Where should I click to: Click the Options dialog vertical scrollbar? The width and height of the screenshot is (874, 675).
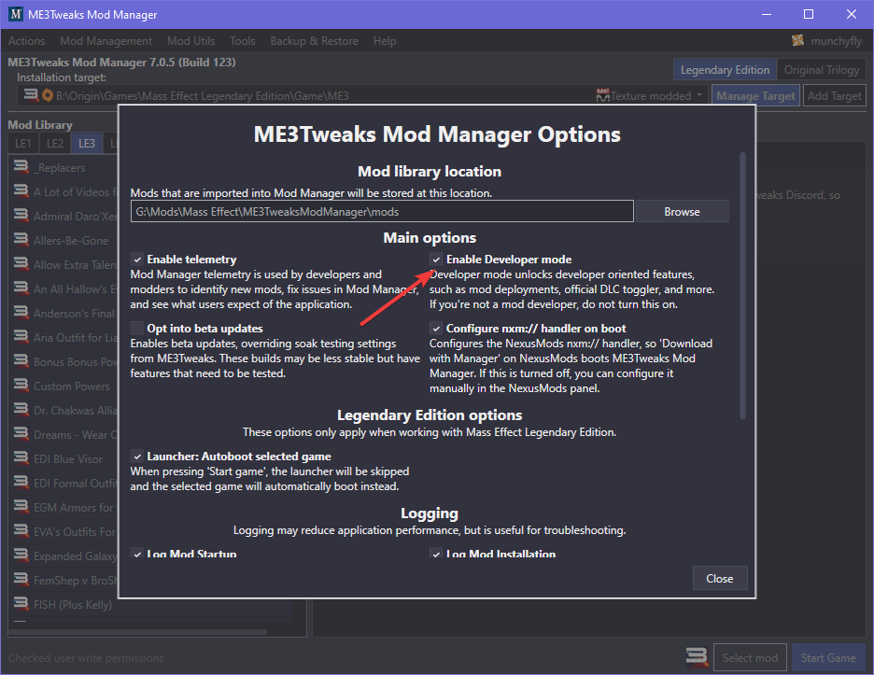742,286
